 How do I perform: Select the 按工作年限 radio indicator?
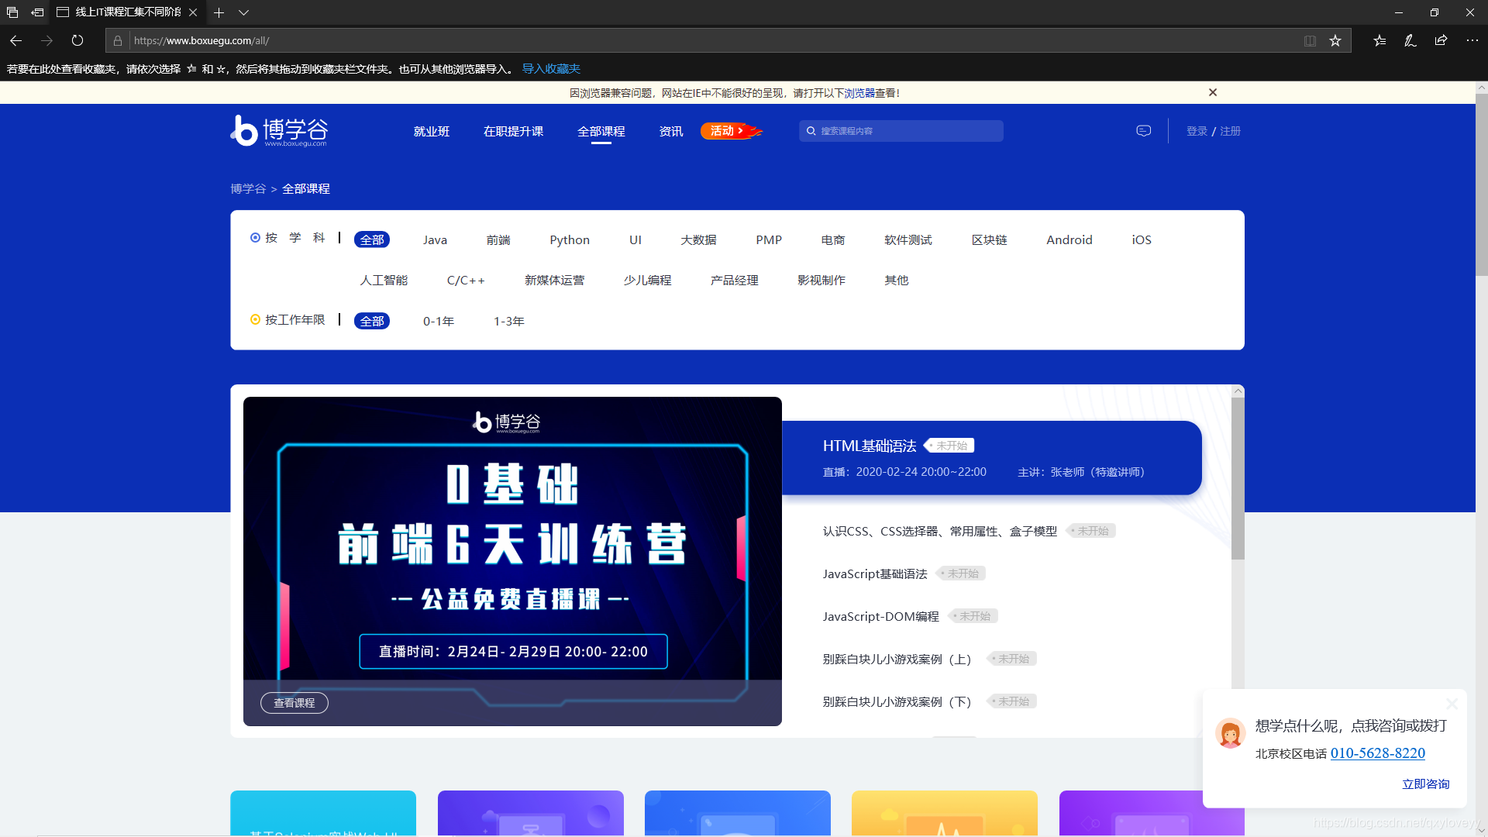(x=256, y=319)
